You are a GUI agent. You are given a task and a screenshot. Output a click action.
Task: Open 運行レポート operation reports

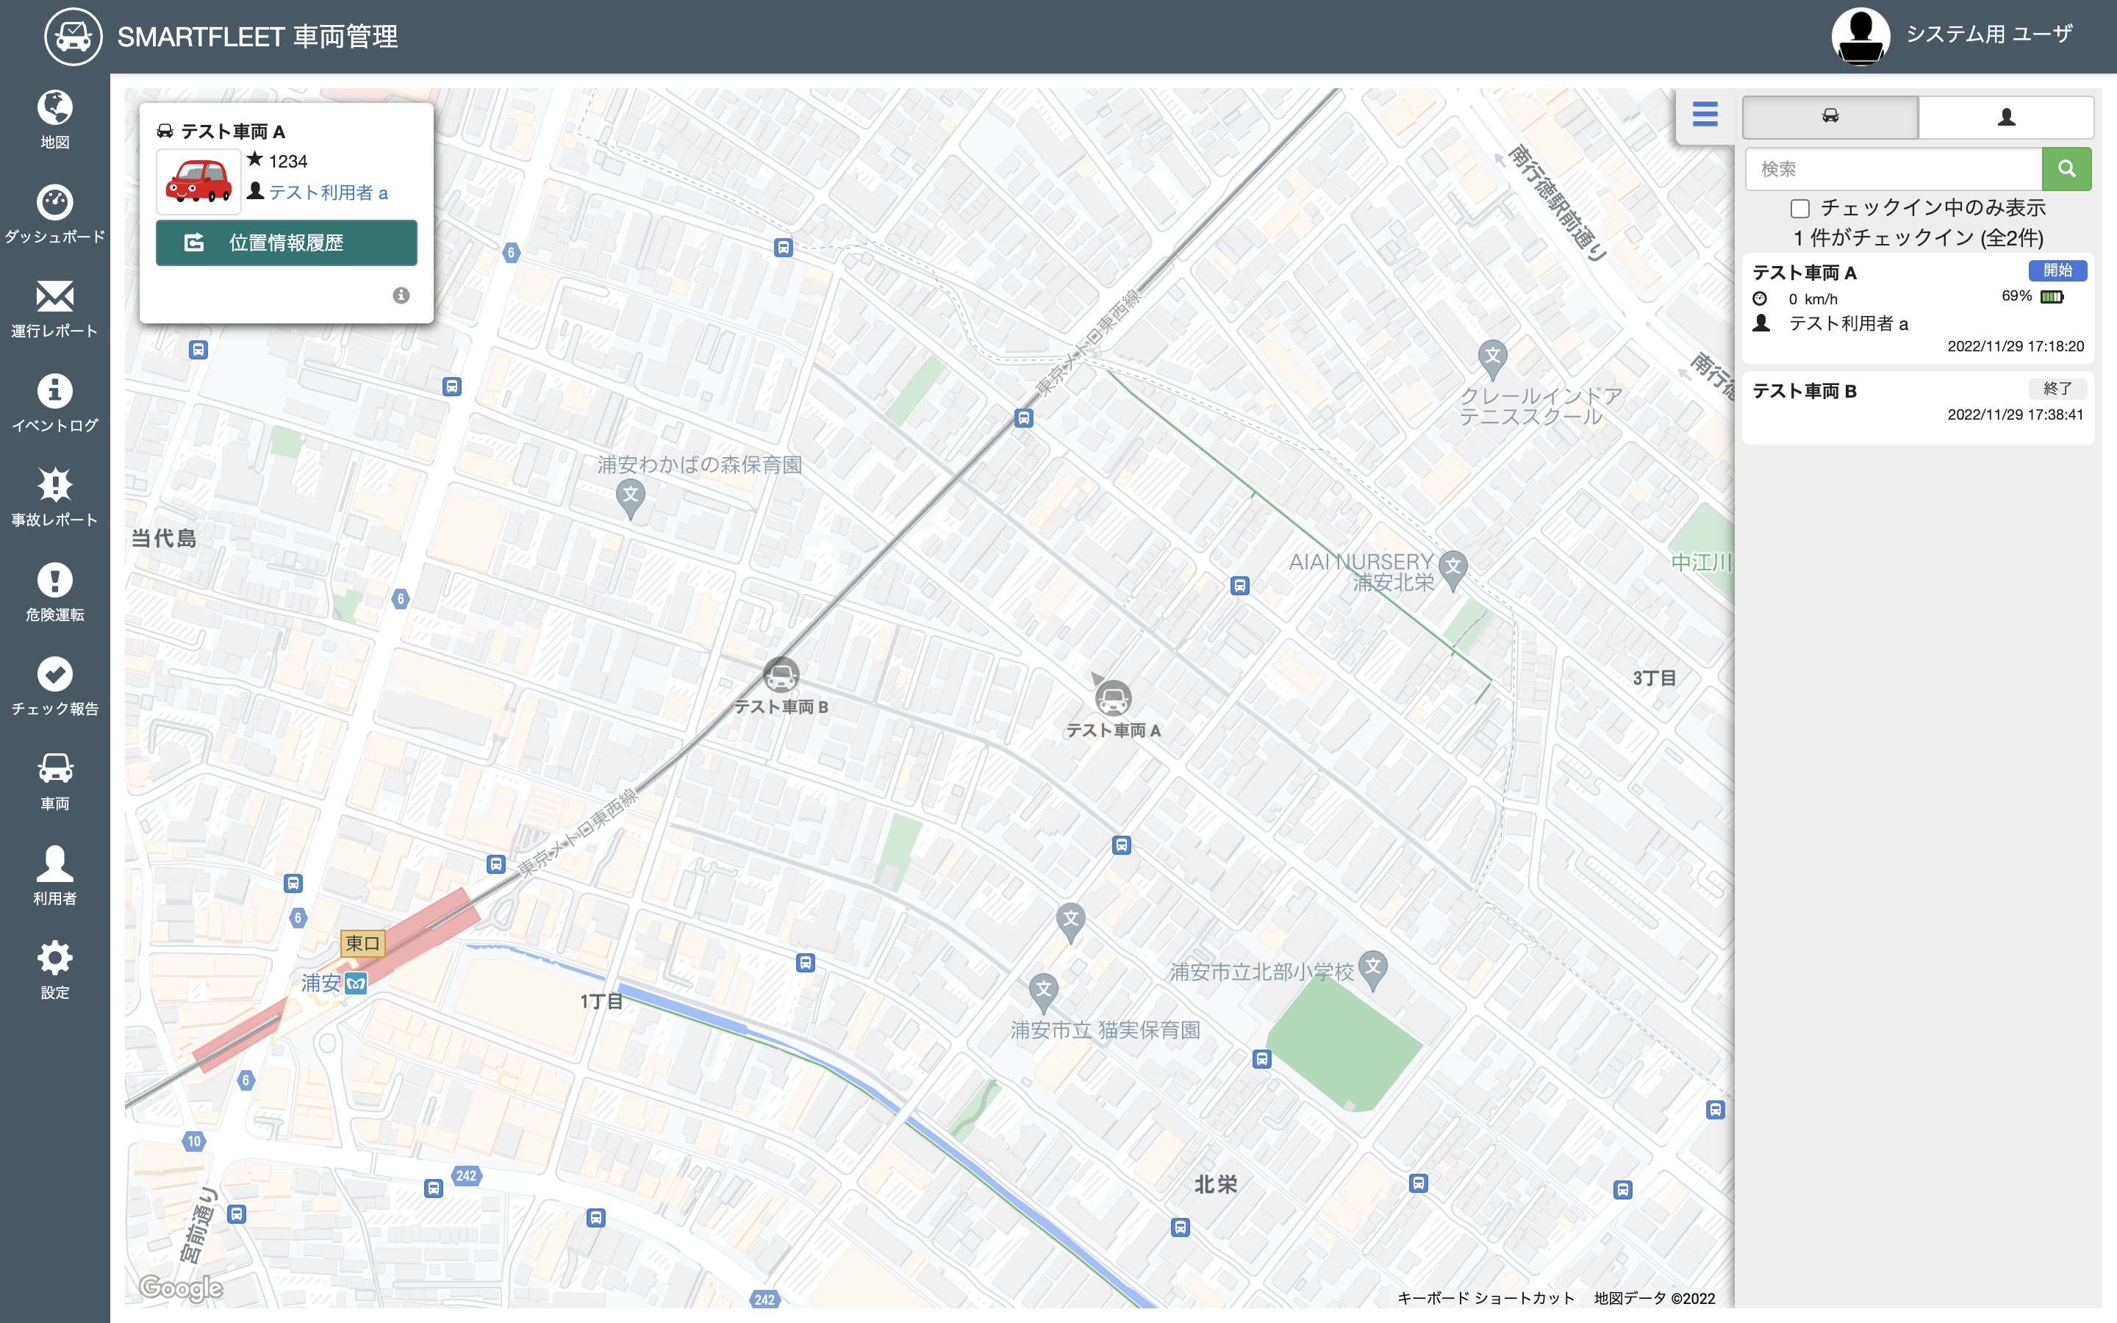[x=54, y=309]
